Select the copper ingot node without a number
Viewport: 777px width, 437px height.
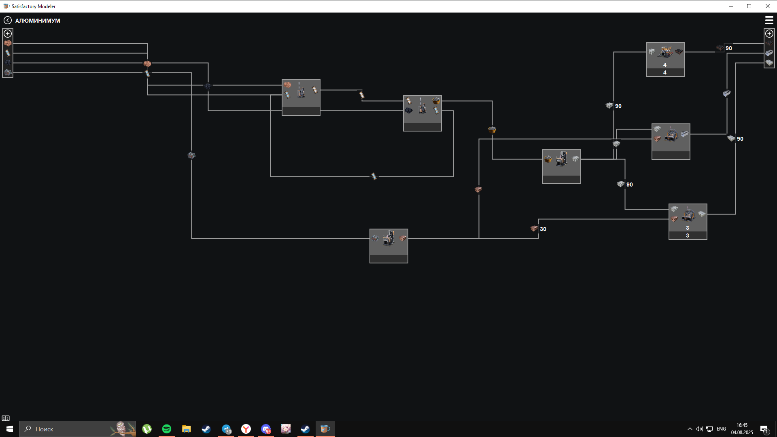point(478,189)
